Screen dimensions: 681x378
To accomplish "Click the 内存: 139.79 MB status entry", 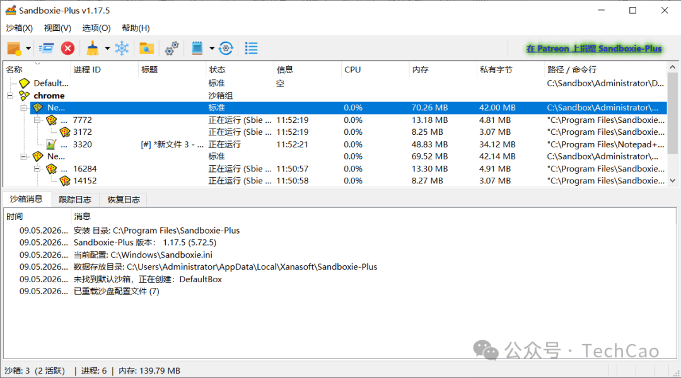I will (149, 370).
